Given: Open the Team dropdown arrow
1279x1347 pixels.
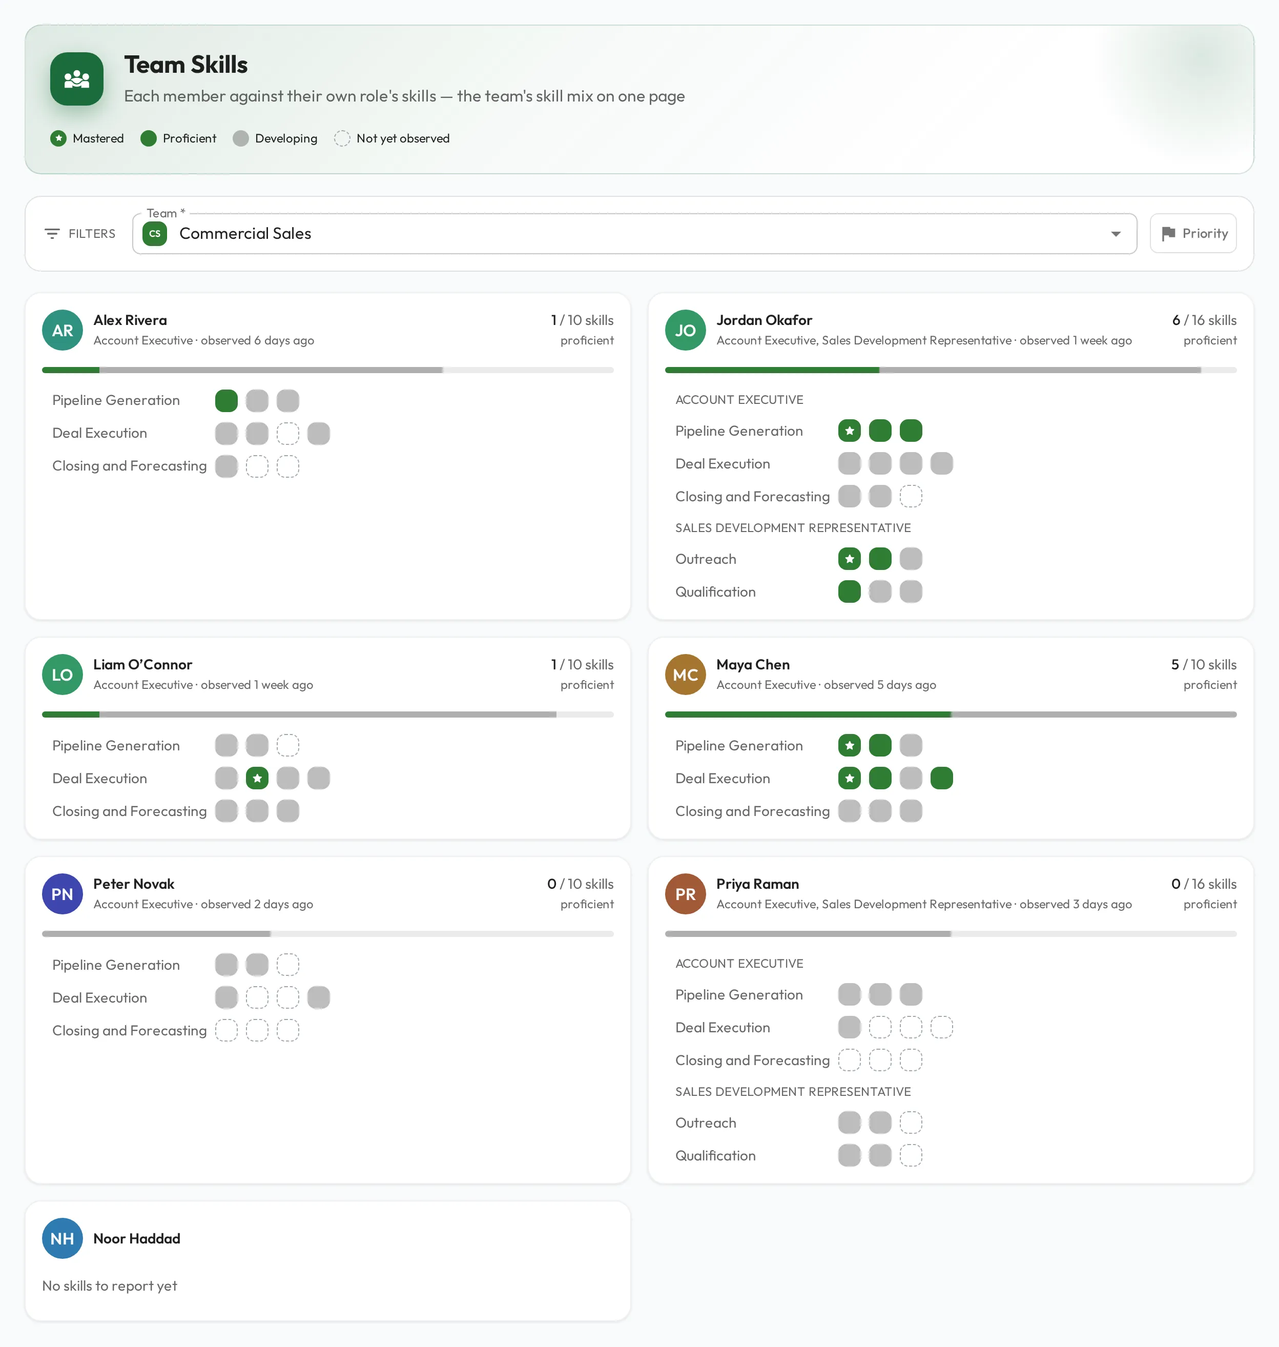Looking at the screenshot, I should pos(1116,234).
